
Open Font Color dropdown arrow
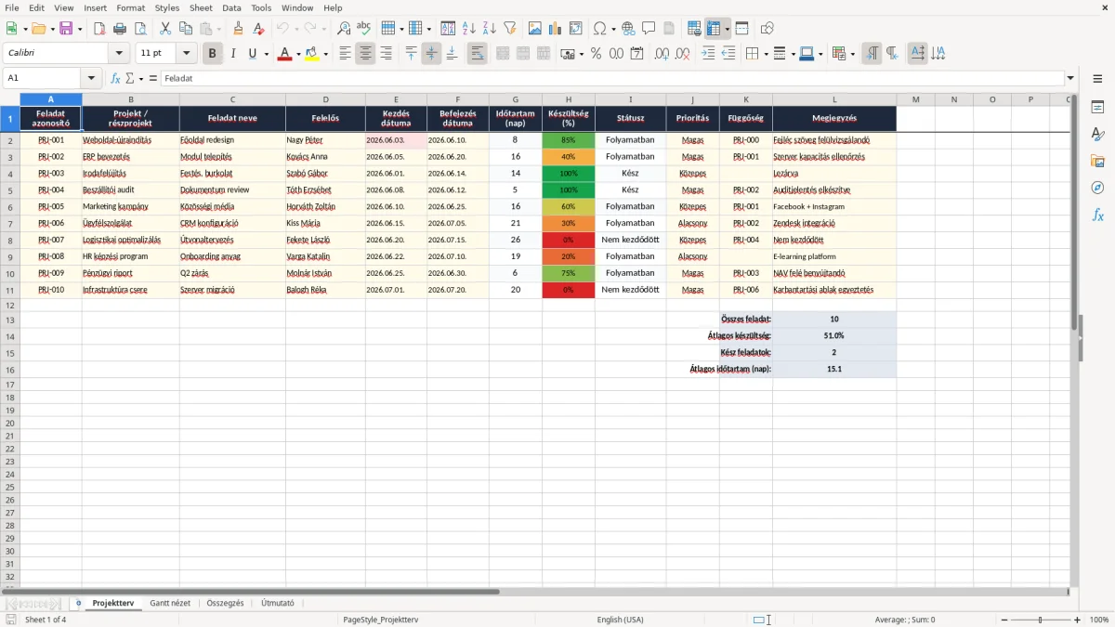298,54
